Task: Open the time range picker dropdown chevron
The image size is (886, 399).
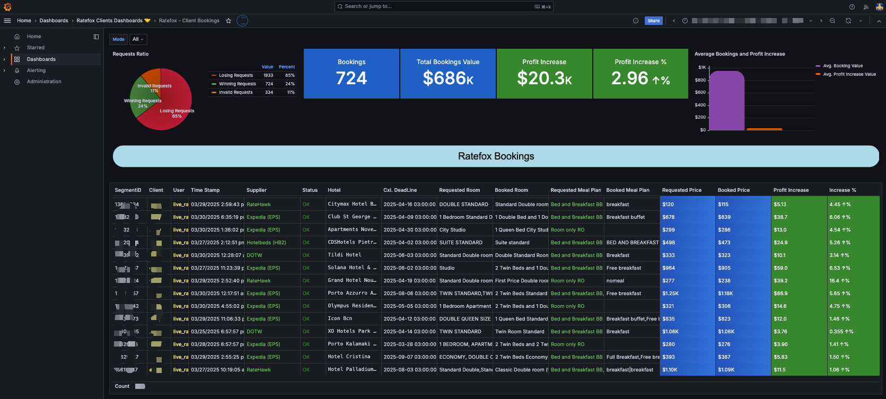Action: (x=811, y=21)
